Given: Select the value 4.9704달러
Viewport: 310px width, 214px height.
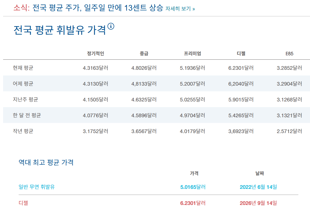Looking at the screenshot, I should (x=192, y=115).
